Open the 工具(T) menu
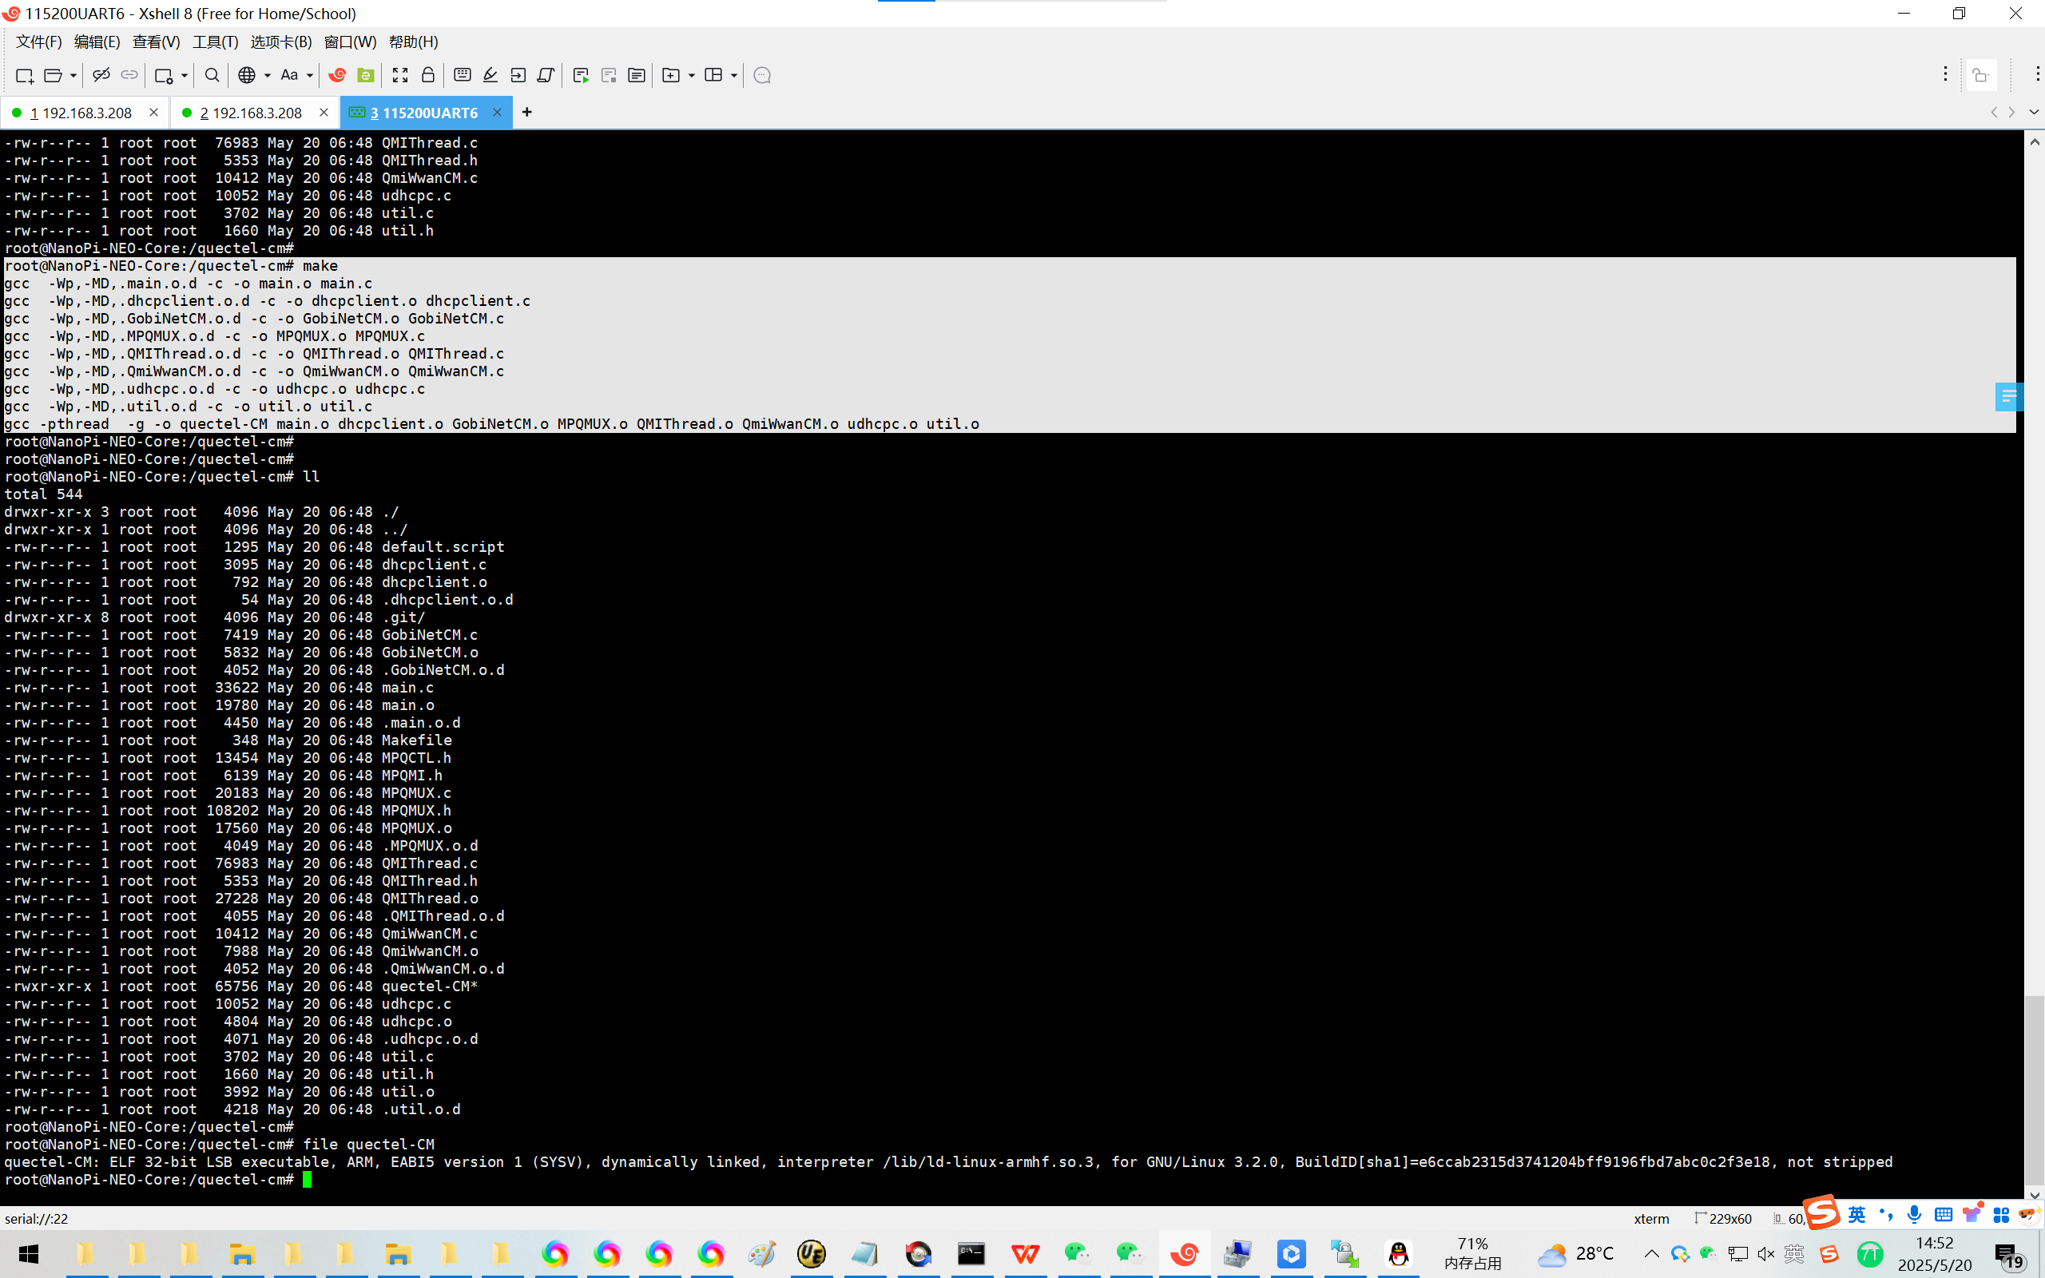 point(215,42)
